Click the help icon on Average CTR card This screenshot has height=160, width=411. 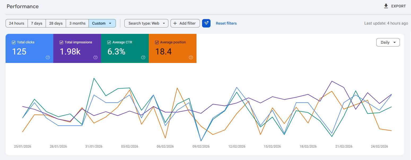coord(143,57)
